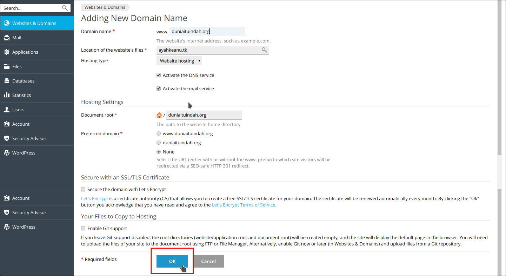Click the OK button
The width and height of the screenshot is (506, 276).
172,261
